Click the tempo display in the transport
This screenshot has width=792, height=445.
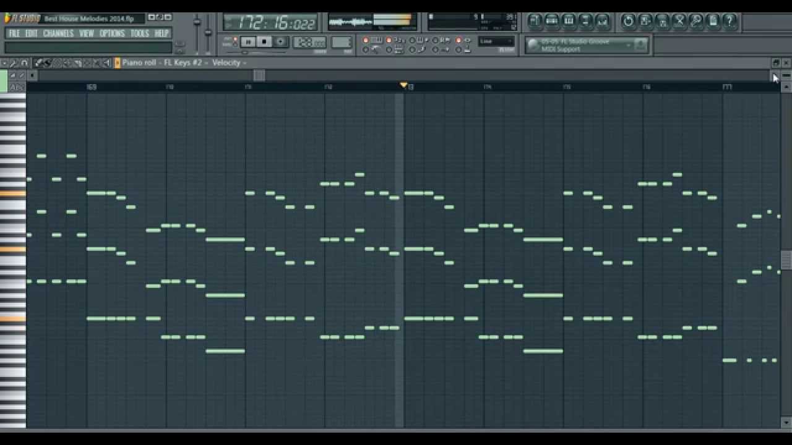coord(310,42)
